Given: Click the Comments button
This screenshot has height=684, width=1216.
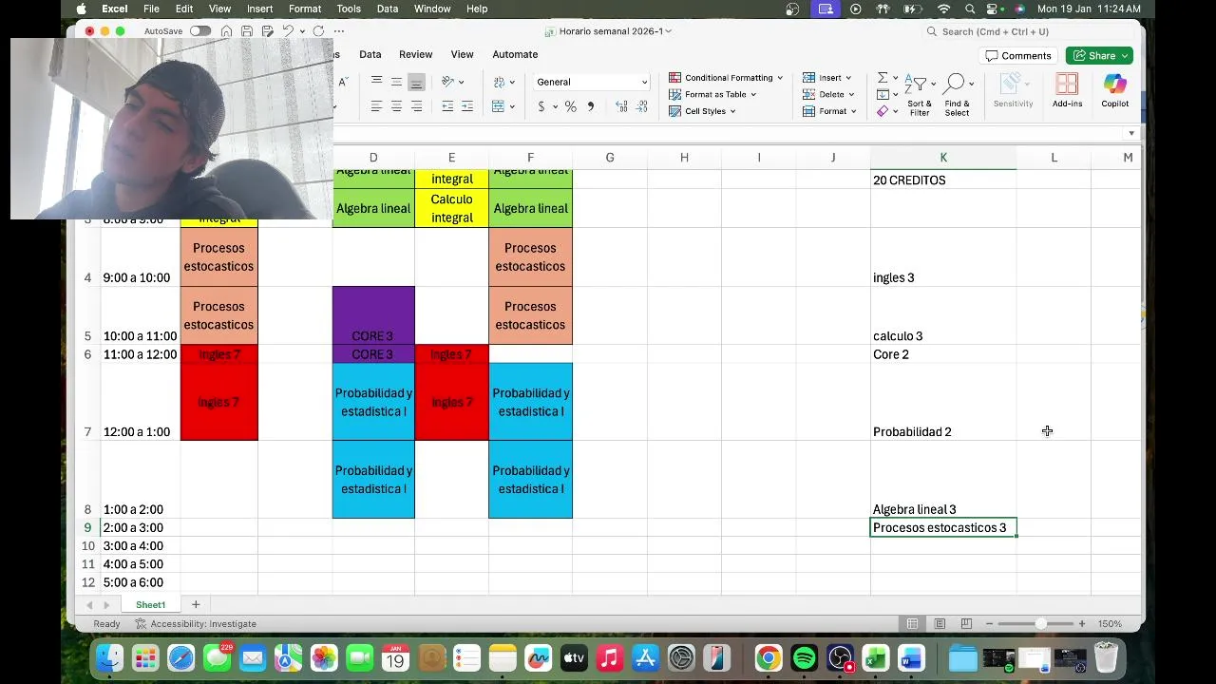Looking at the screenshot, I should pos(1019,55).
